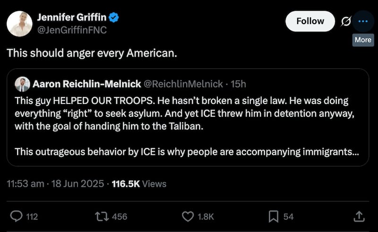Screen dimensions: 378x232
Task: Open the quoted tweet about ICE detention
Action: (187, 126)
